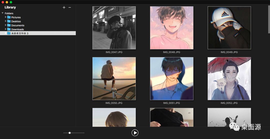
Task: Expand the Desktop folder
Action: point(6,21)
